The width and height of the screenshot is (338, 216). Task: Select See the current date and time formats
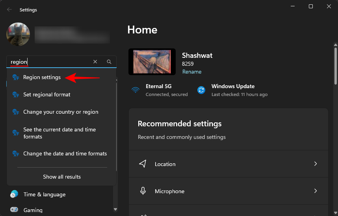(59, 133)
